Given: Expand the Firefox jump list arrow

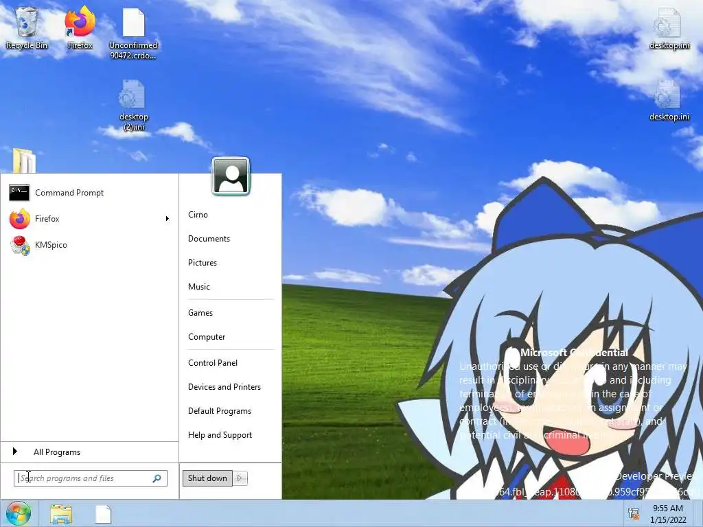Looking at the screenshot, I should point(168,219).
